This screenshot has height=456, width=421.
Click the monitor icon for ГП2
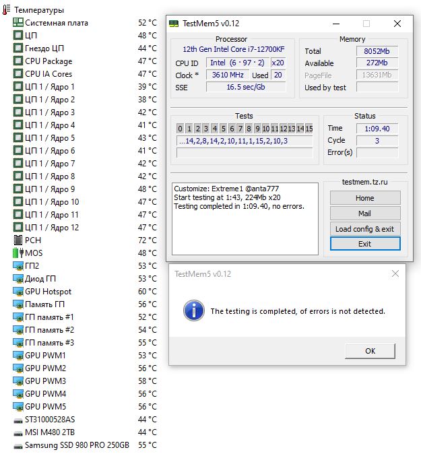[x=18, y=266]
